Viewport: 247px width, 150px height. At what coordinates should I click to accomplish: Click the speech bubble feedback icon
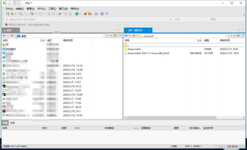click(107, 14)
